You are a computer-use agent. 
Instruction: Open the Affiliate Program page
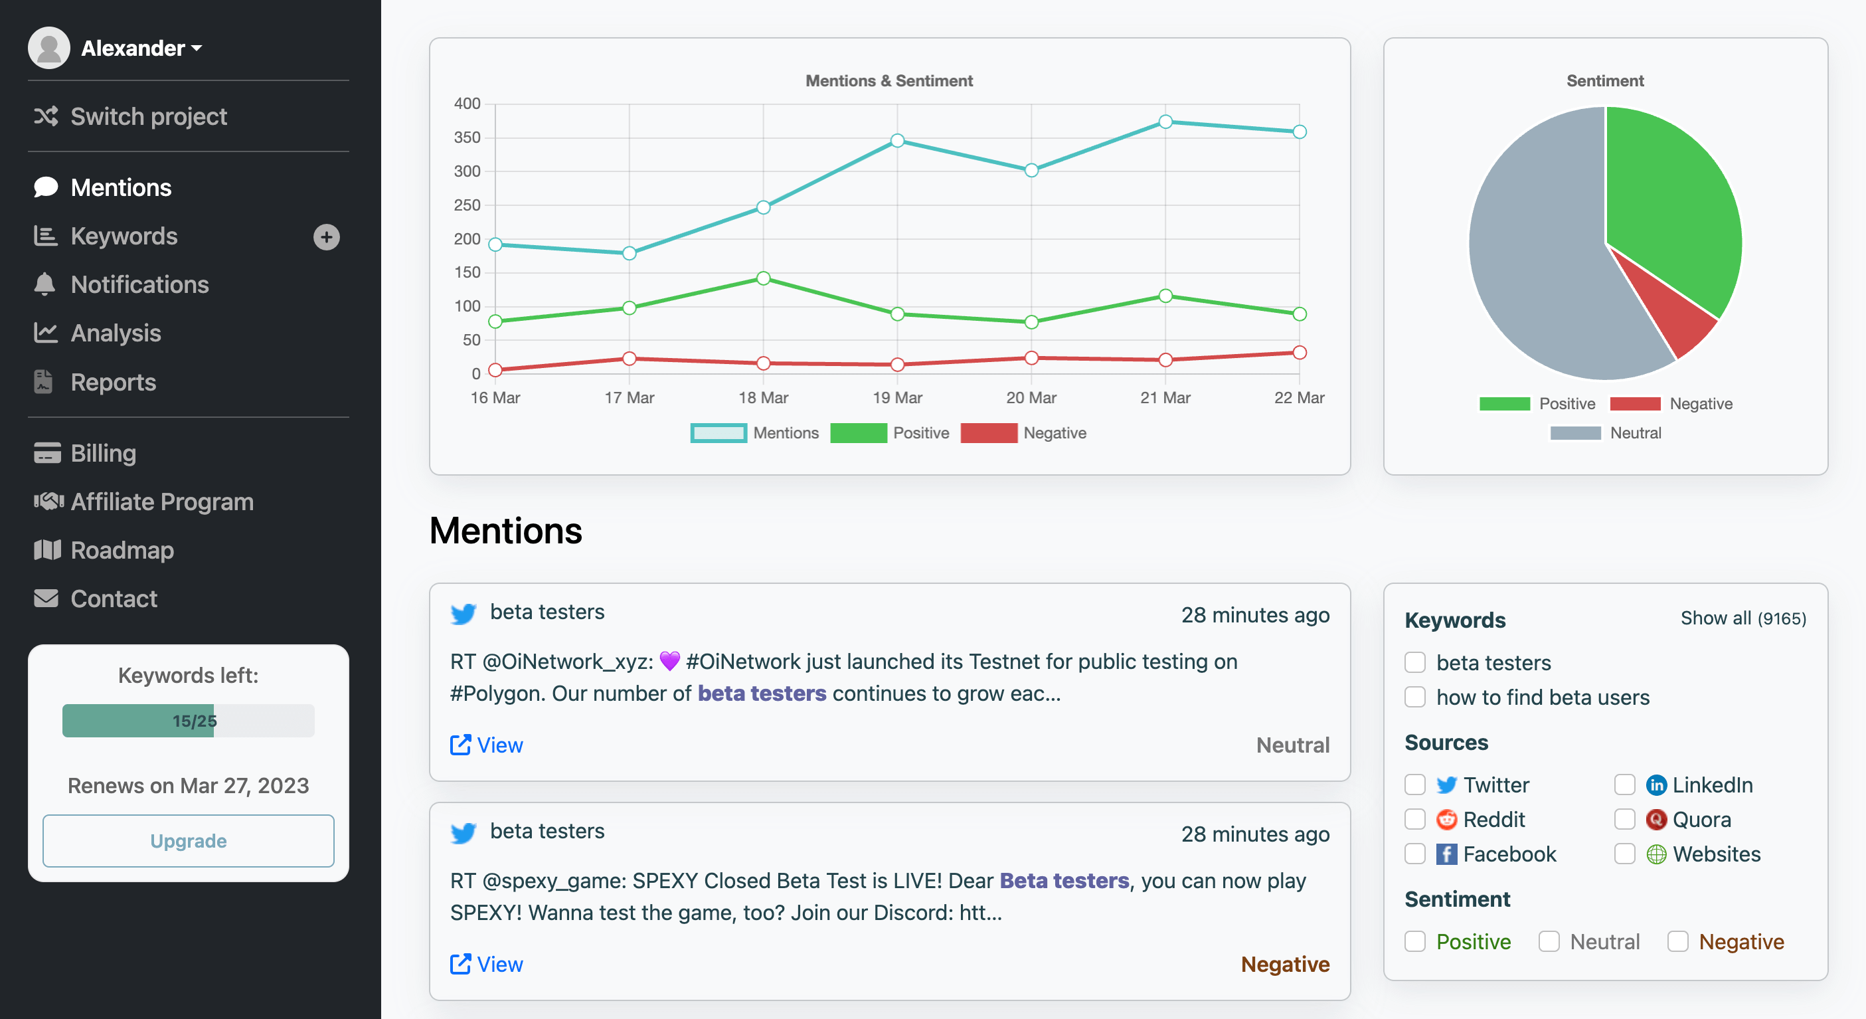161,501
